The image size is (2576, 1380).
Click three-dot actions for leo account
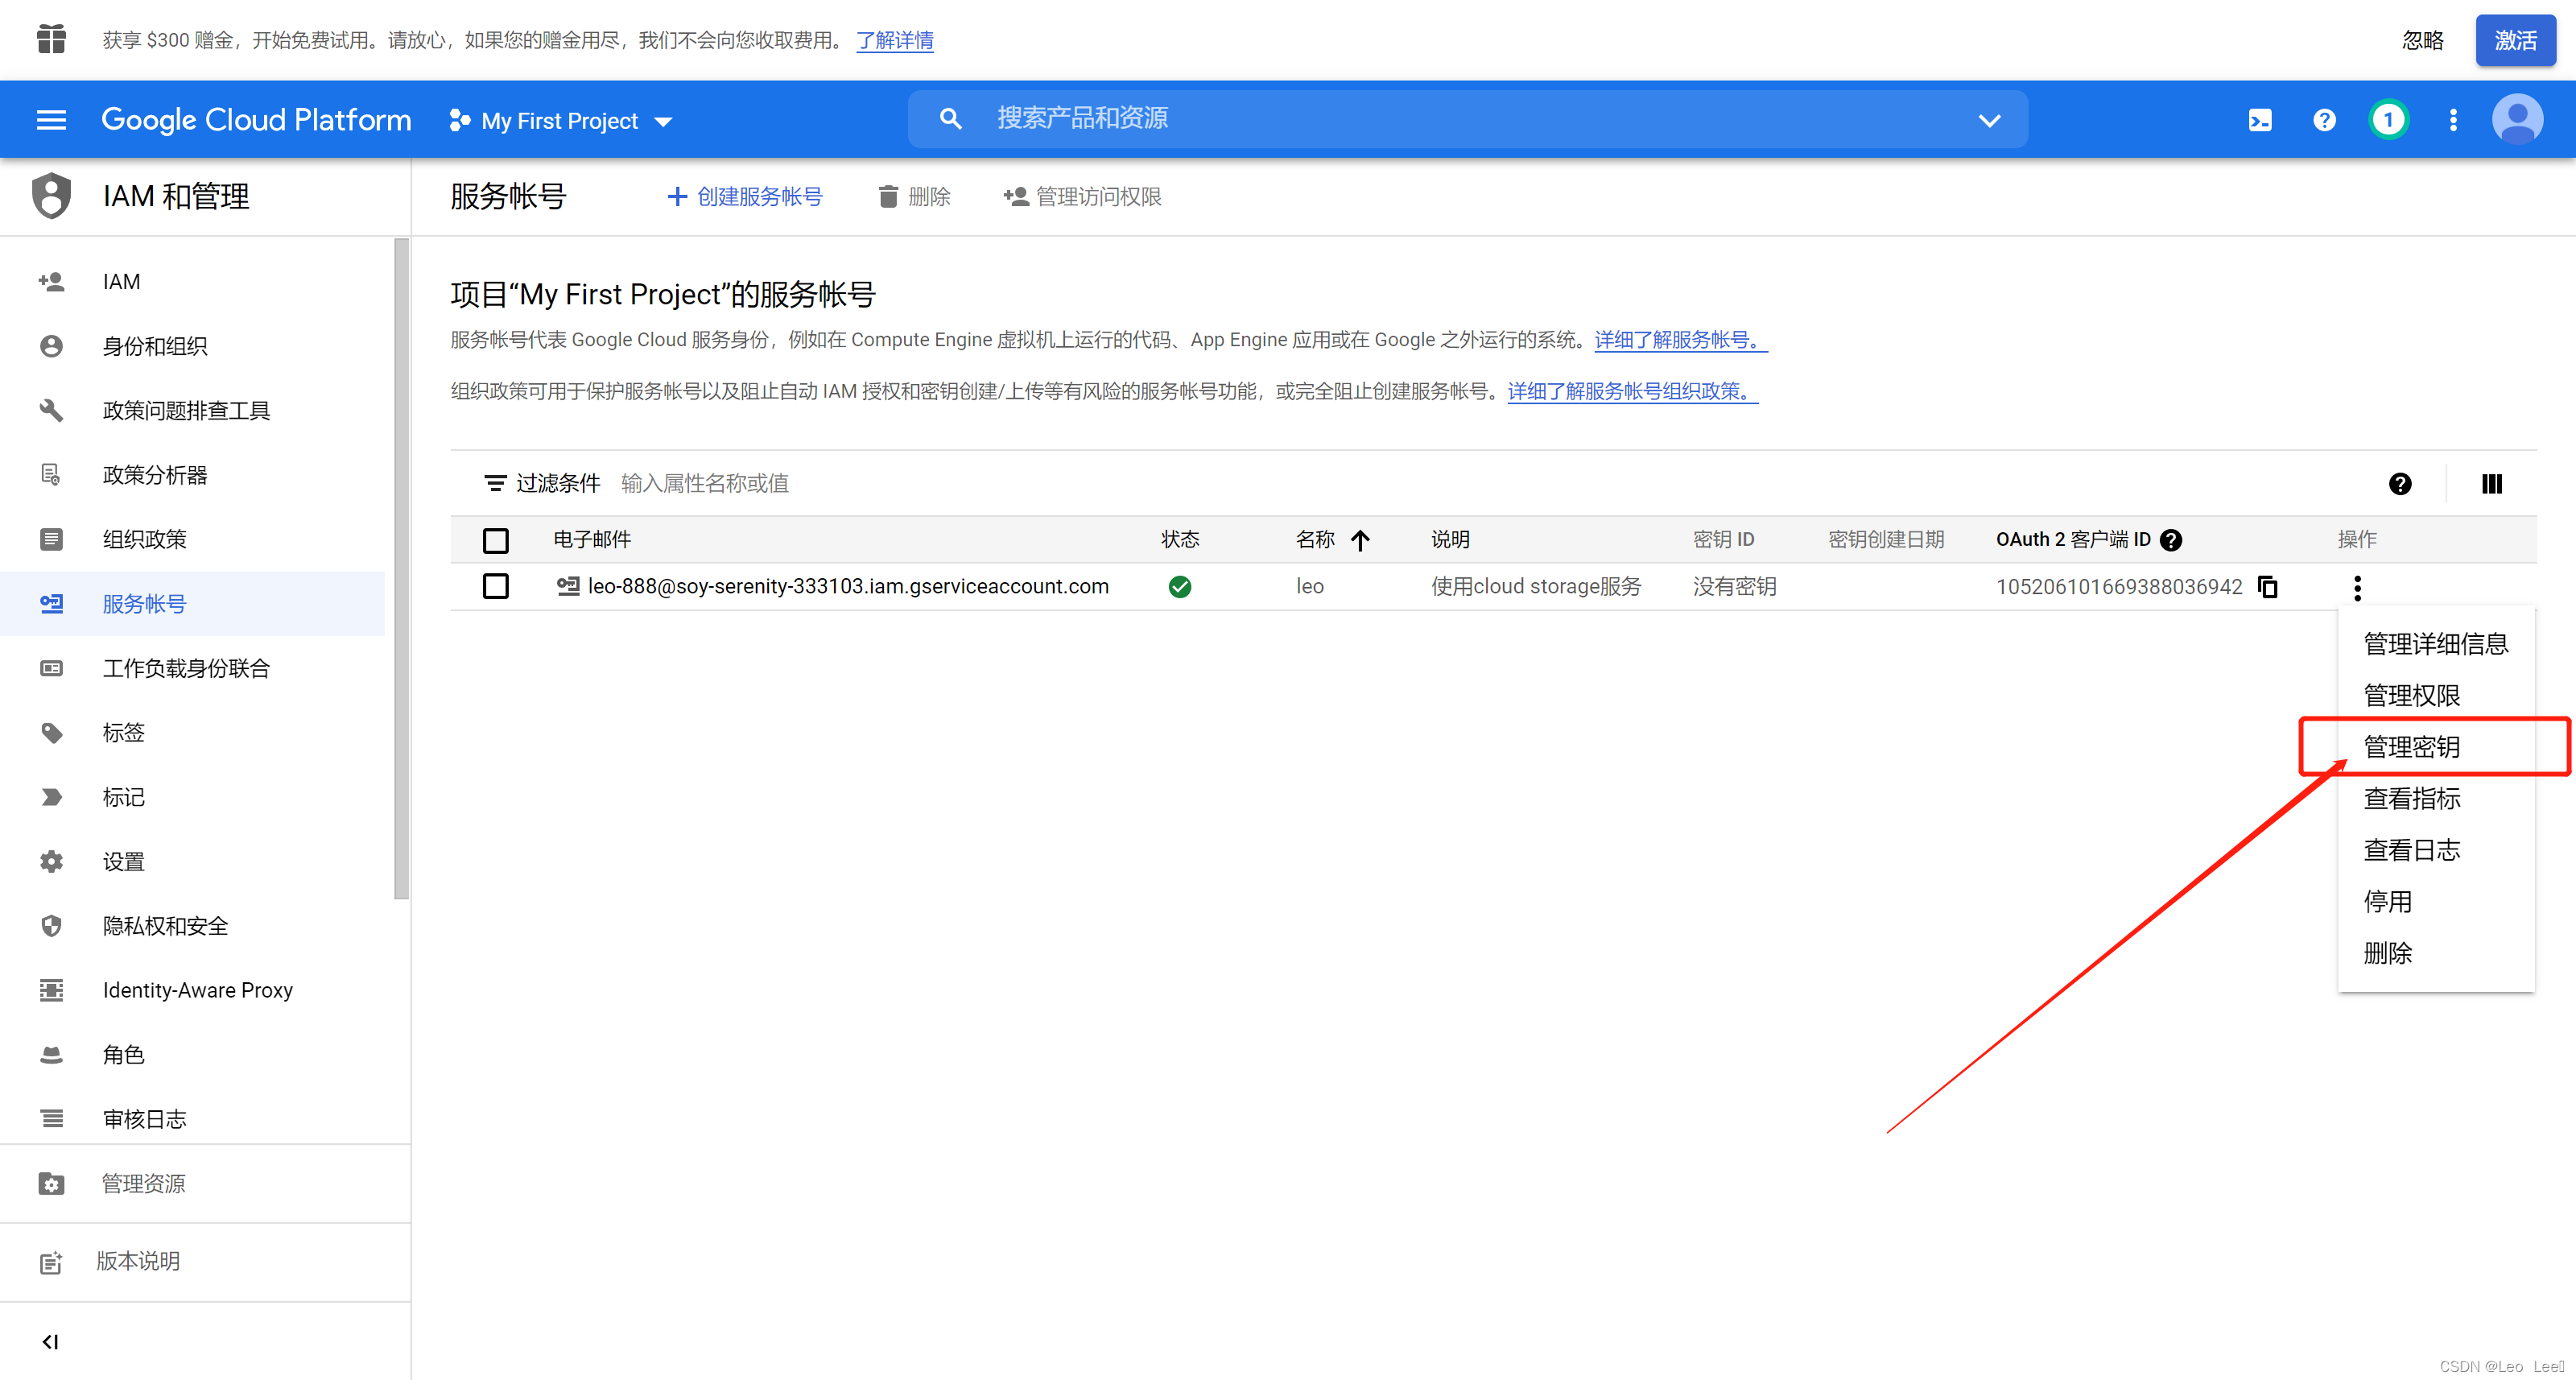[x=2357, y=587]
